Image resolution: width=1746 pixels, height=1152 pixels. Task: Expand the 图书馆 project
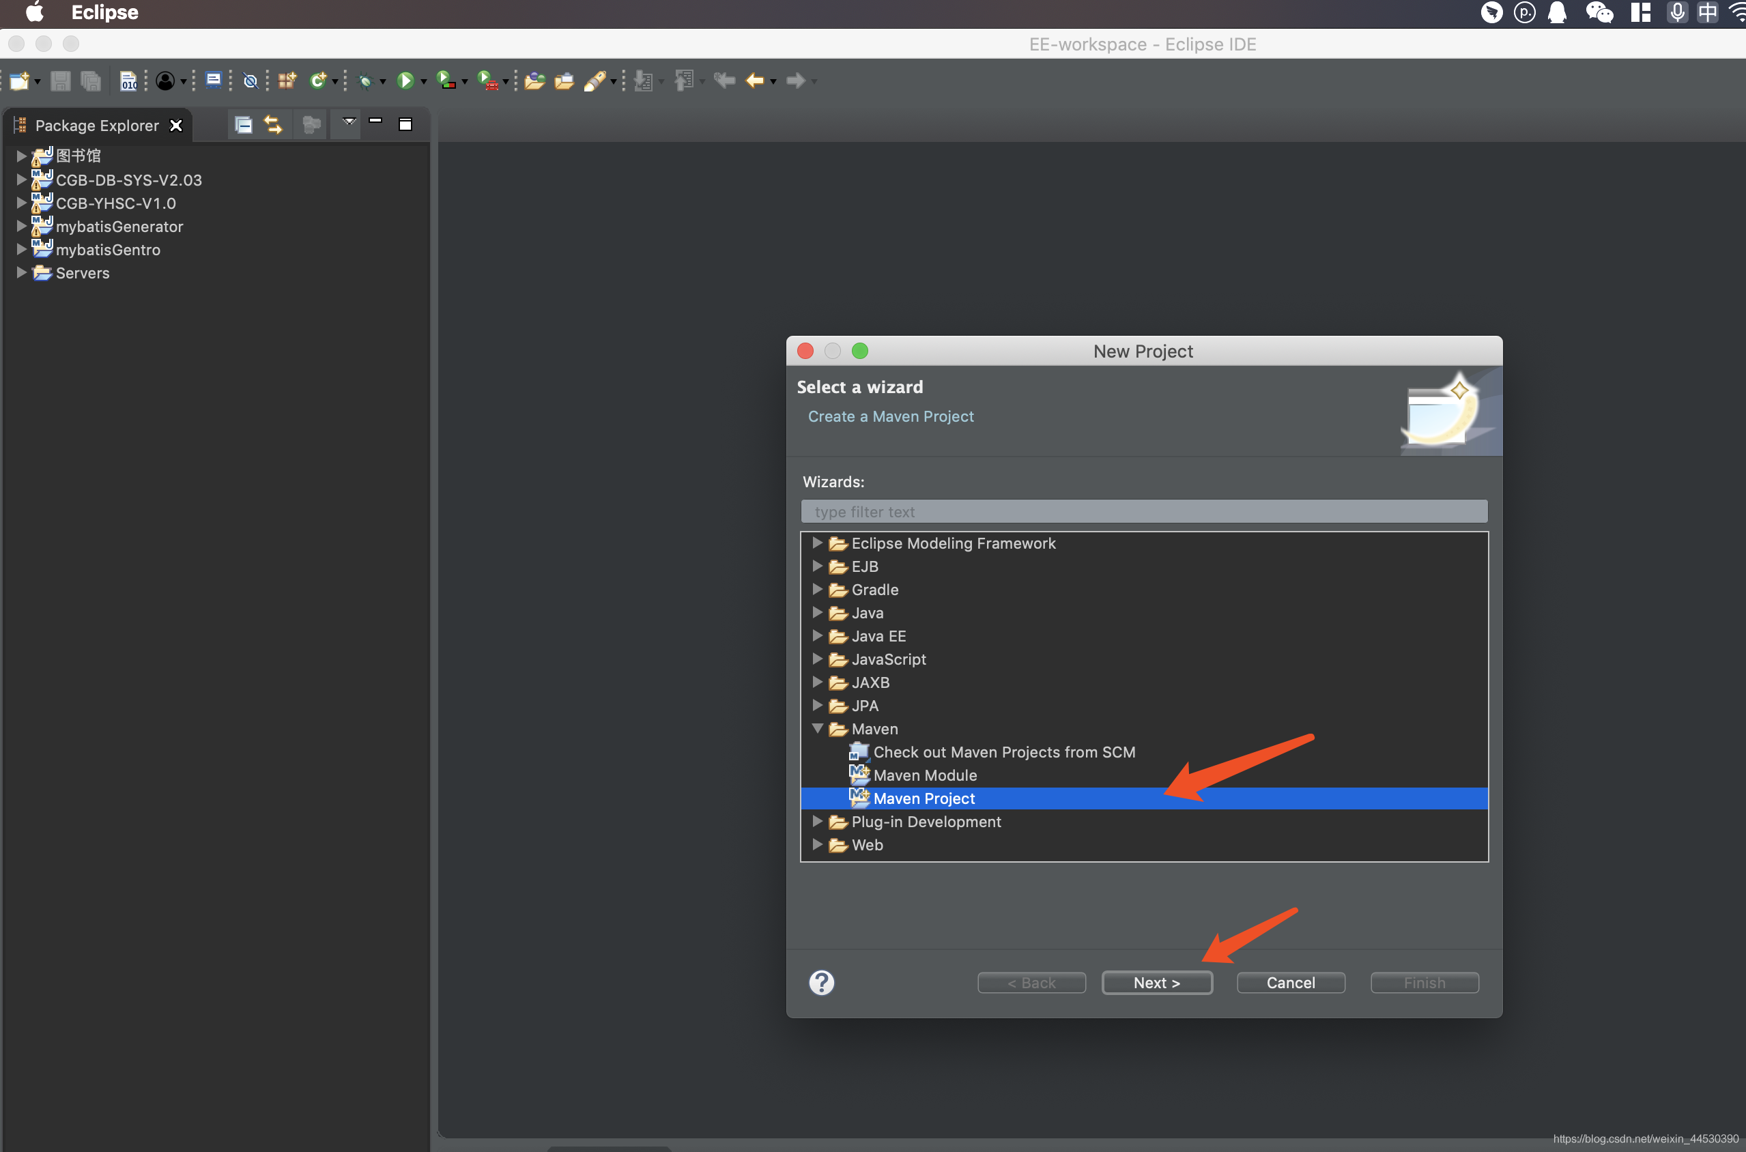[x=21, y=156]
